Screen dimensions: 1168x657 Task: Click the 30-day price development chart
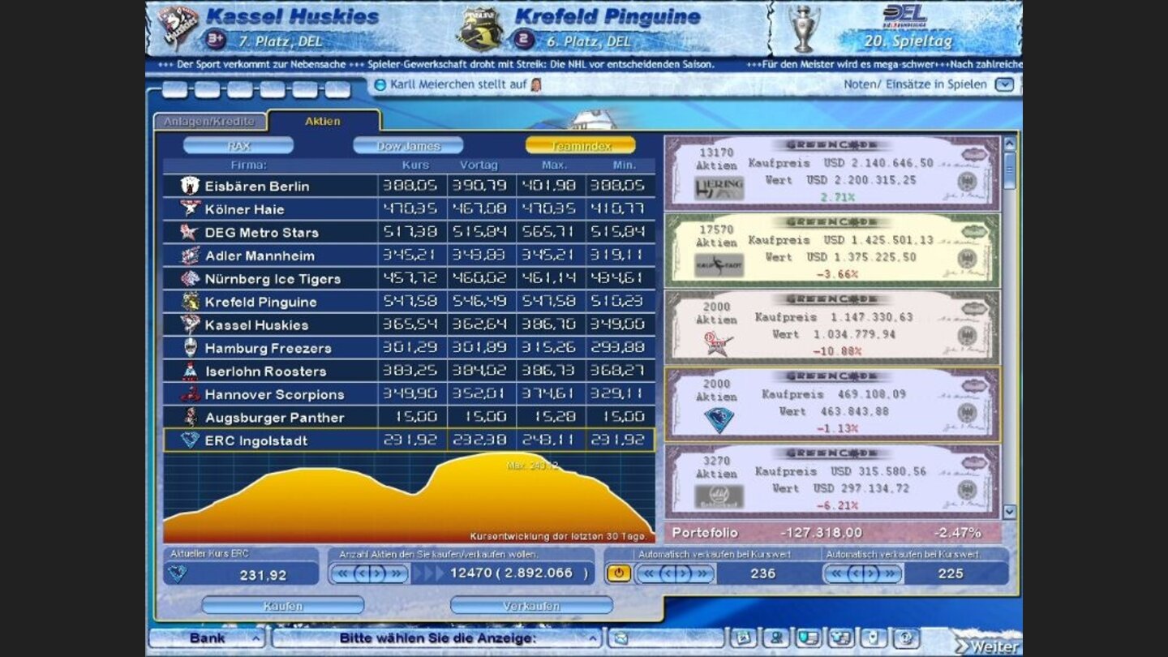coord(409,498)
